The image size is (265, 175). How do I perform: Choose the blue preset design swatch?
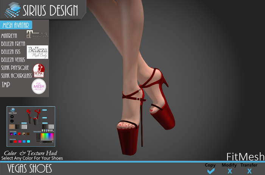(15, 134)
